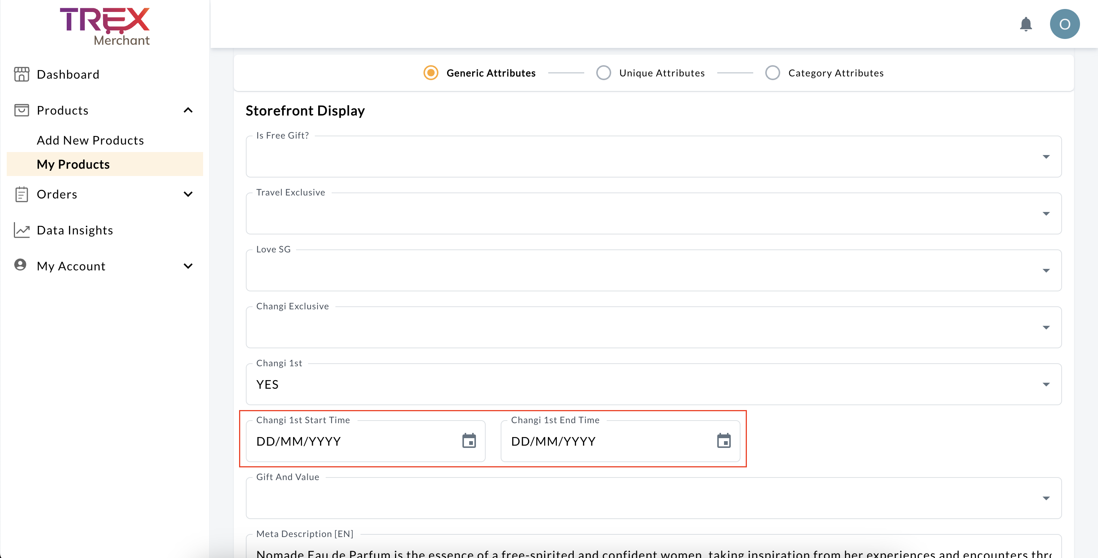1098x558 pixels.
Task: Open the Gift And Value dropdown
Action: pyautogui.click(x=653, y=498)
